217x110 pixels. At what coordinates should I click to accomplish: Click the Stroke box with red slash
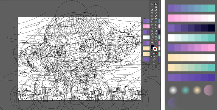coord(155,49)
